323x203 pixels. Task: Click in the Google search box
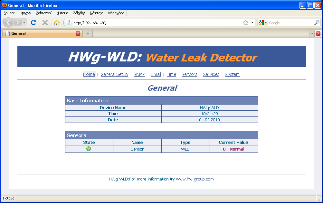tap(290, 23)
